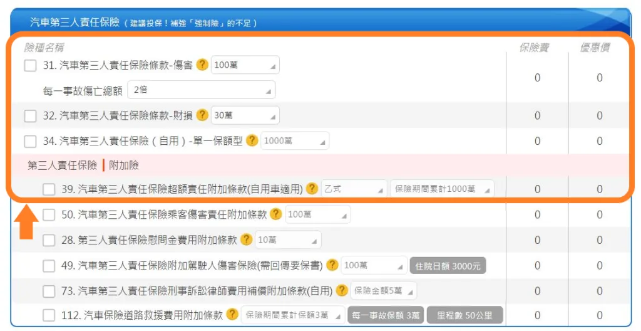
Task: Click label 112. 汽車保險道路救援費用附加條款
Action: 142,315
